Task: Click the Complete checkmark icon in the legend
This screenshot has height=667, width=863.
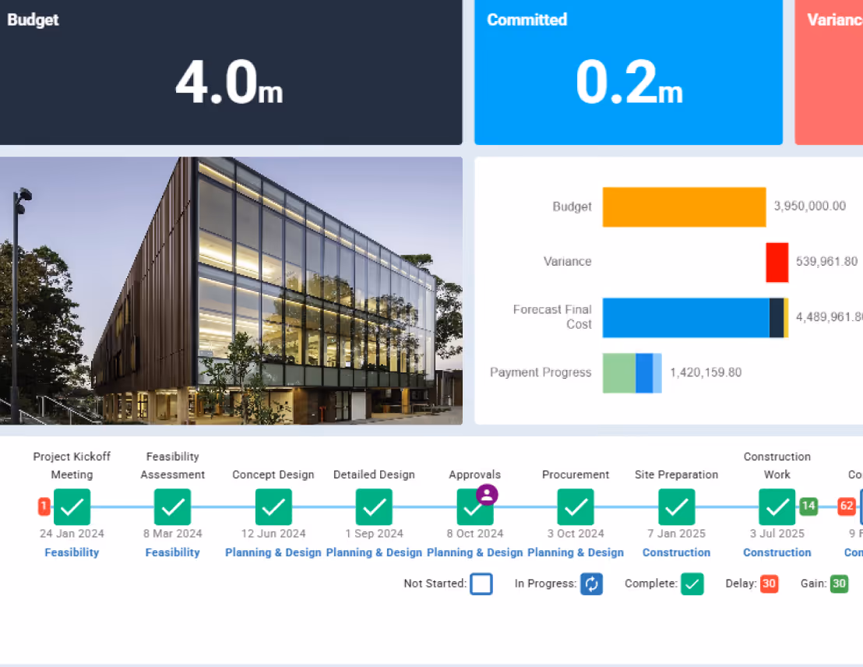Action: [692, 584]
